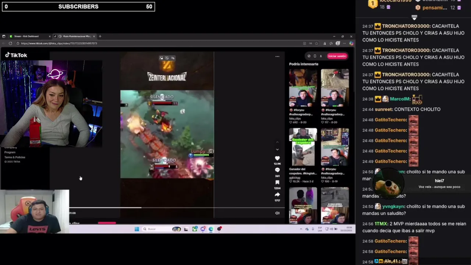Open the first suggested video thumbnail
The height and width of the screenshot is (265, 471).
303,88
